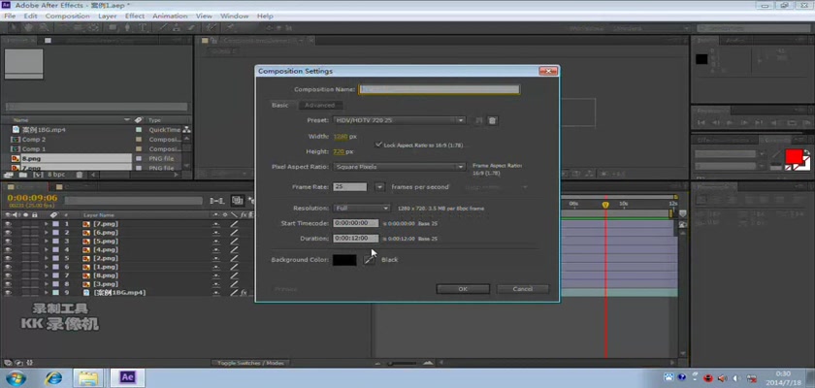Go to first frame in Preview panel

click(x=701, y=122)
